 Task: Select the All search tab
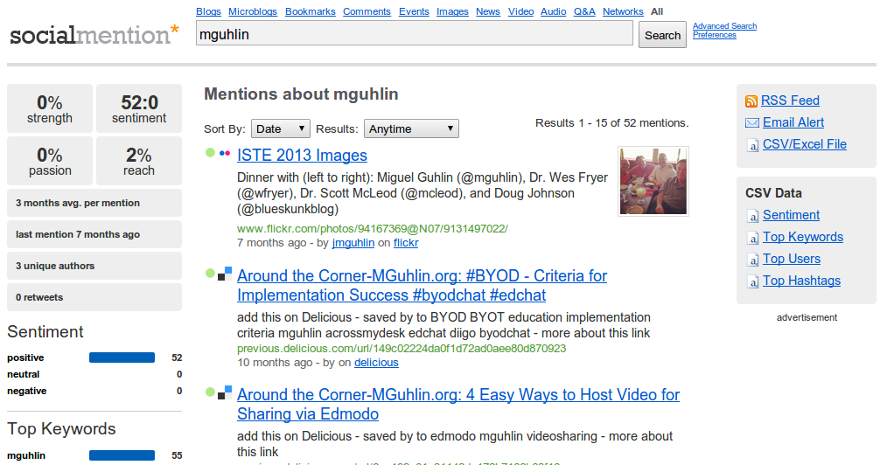[657, 11]
